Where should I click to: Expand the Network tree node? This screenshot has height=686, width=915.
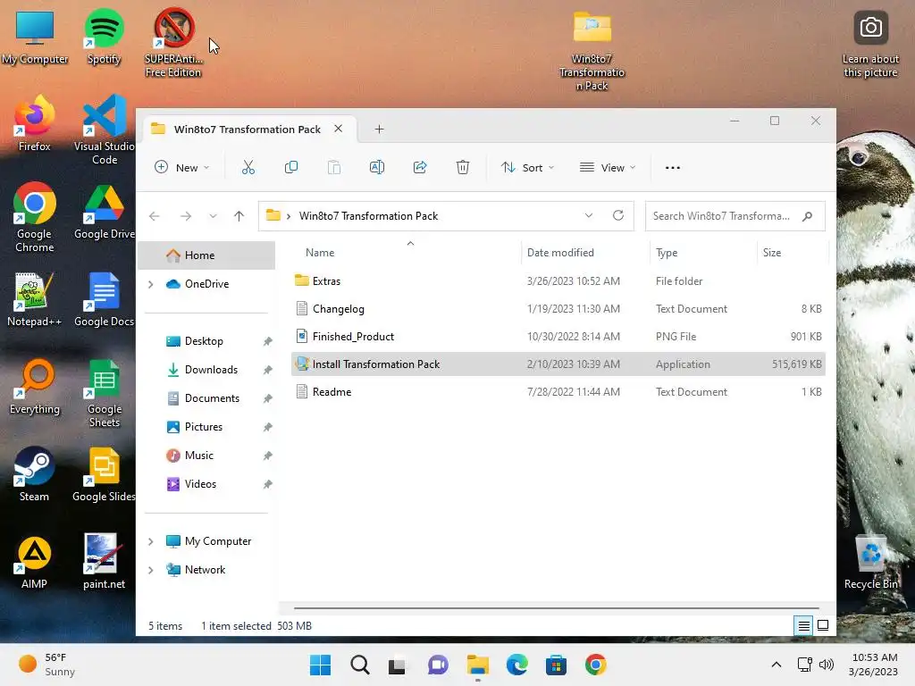coord(150,570)
